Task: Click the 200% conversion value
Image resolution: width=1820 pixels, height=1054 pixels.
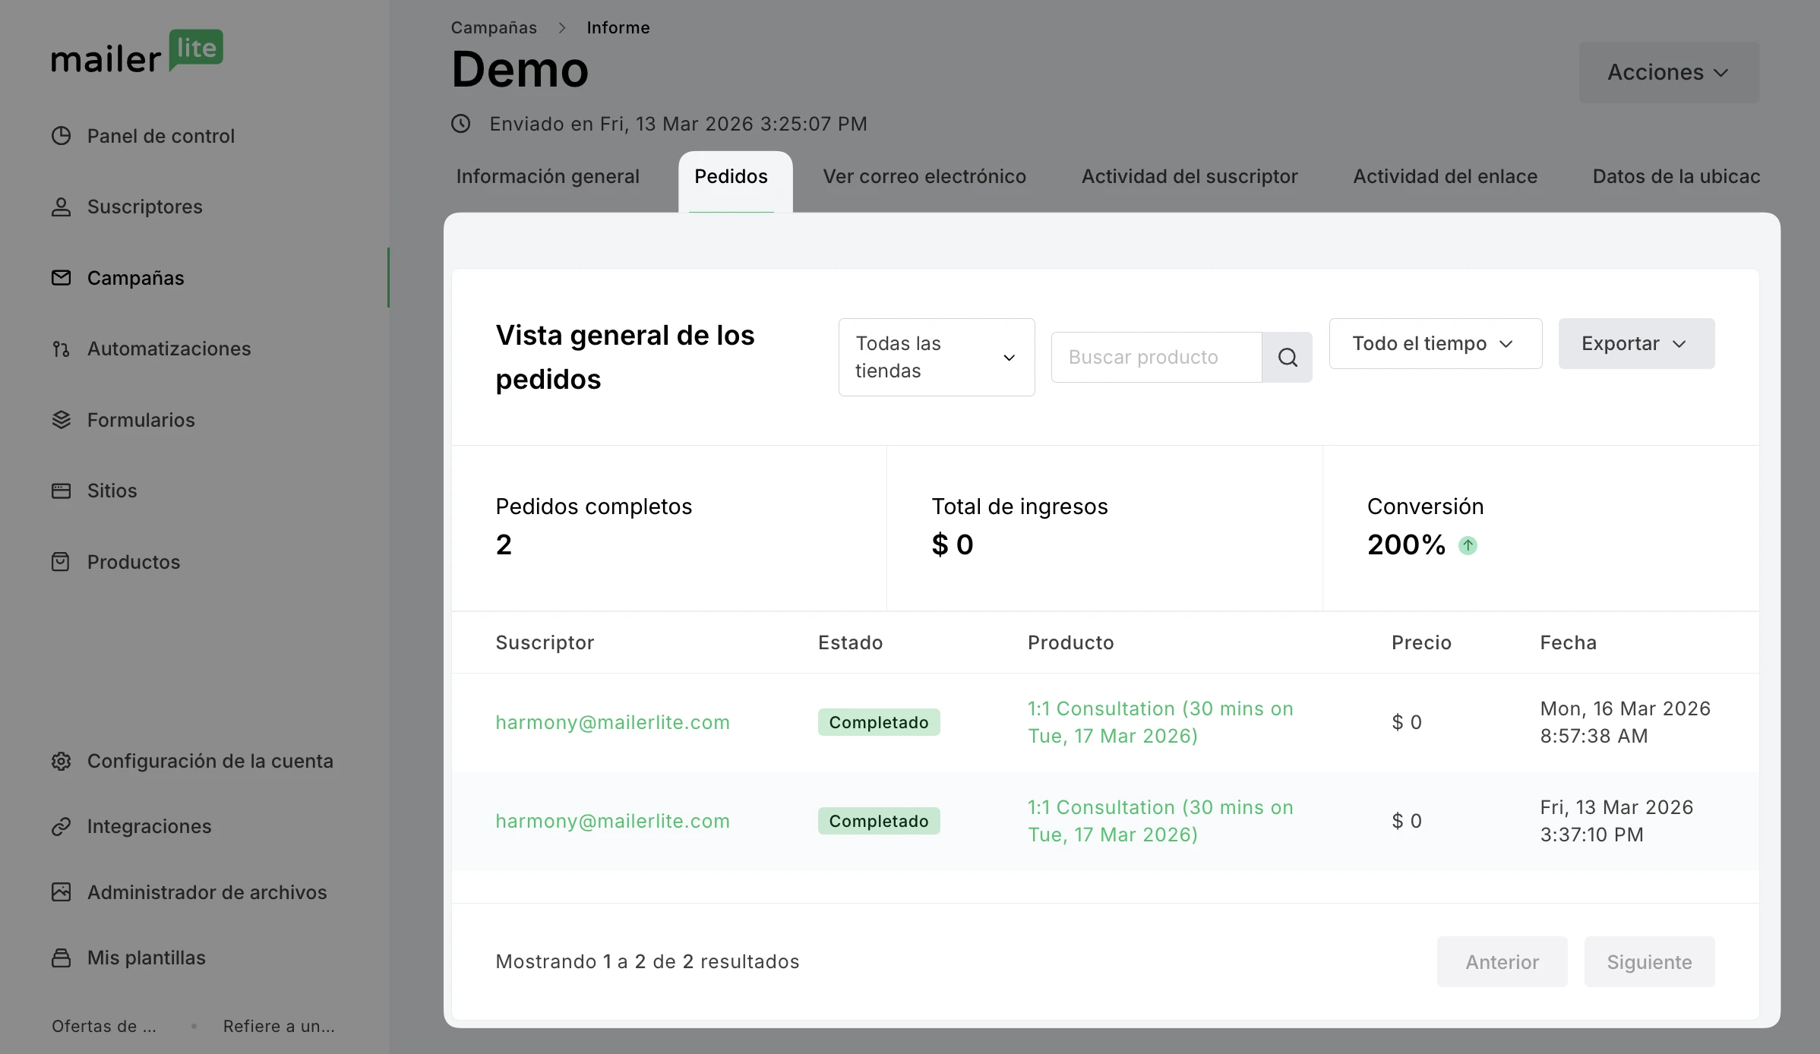Action: pyautogui.click(x=1406, y=544)
